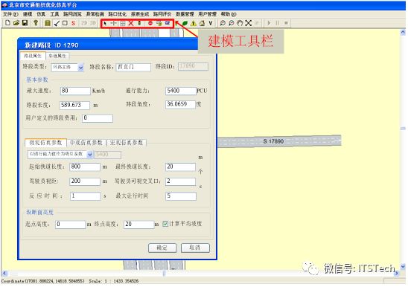
Task: Open the 建模 menu
Action: (28, 14)
